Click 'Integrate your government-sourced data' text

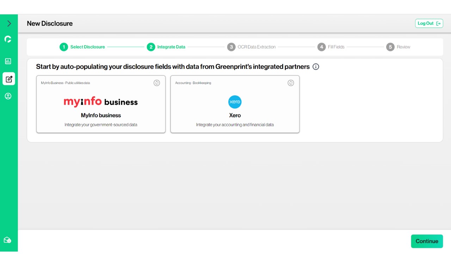101,125
